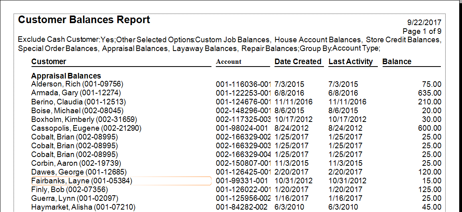Select the highlighted Fairbanks, Layne customer field
This screenshot has width=462, height=212.
121,181
